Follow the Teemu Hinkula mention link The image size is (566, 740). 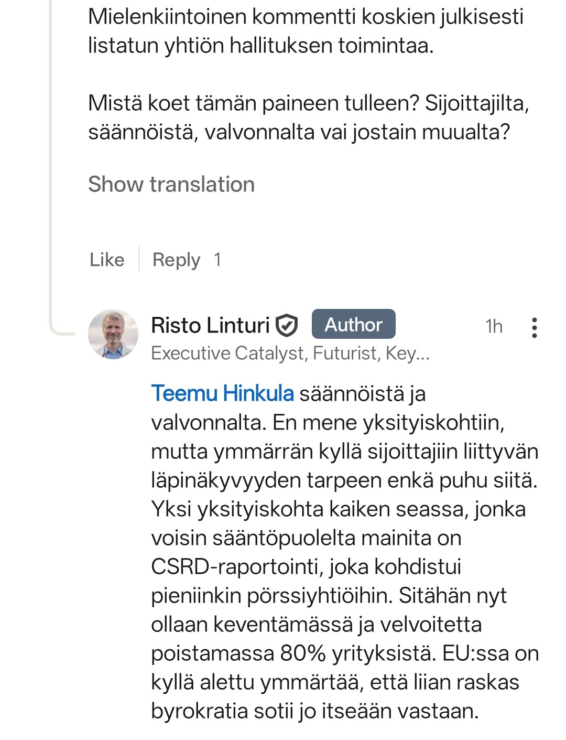coord(222,393)
